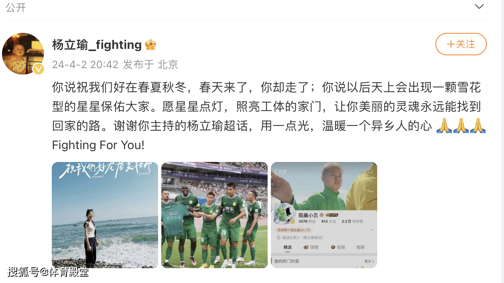Click the SVIP8 badge beside 阳晨小贝
The height and width of the screenshot is (283, 504).
[332, 215]
